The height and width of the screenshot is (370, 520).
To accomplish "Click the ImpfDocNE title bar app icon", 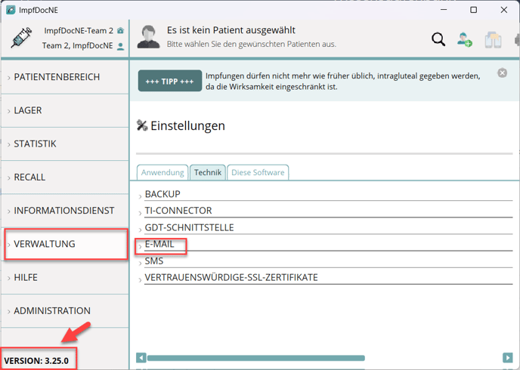I will [x=11, y=10].
